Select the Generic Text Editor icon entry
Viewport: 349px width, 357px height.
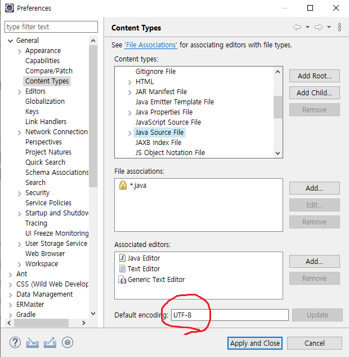[x=122, y=280]
